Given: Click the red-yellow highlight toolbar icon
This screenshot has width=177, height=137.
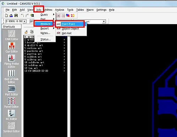Looking at the screenshot, I should pyautogui.click(x=73, y=16).
